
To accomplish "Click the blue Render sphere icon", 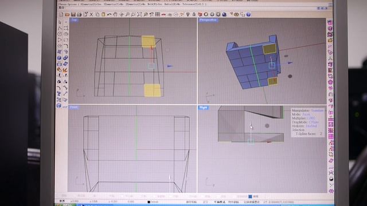I will (224, 14).
